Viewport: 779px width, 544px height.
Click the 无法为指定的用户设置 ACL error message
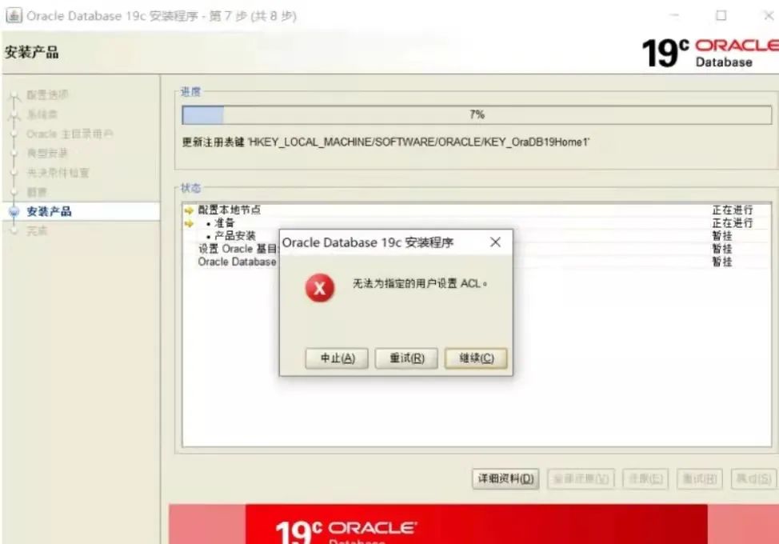pos(420,284)
